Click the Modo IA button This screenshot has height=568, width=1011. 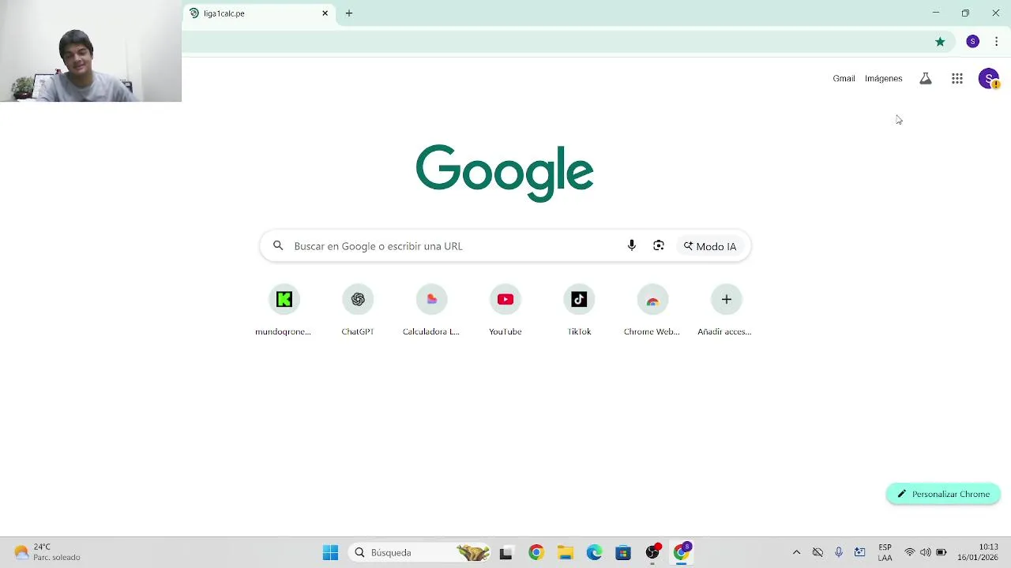pyautogui.click(x=710, y=246)
